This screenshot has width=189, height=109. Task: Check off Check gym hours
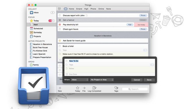[60, 29]
